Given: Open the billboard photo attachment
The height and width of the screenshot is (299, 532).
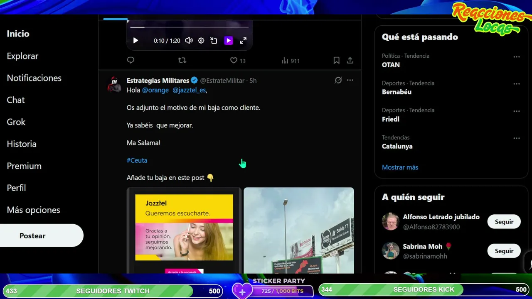Looking at the screenshot, I should point(299,230).
